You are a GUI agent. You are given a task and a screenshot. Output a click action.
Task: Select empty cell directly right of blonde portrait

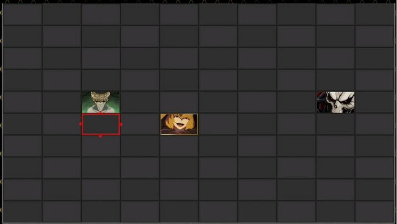[218, 124]
